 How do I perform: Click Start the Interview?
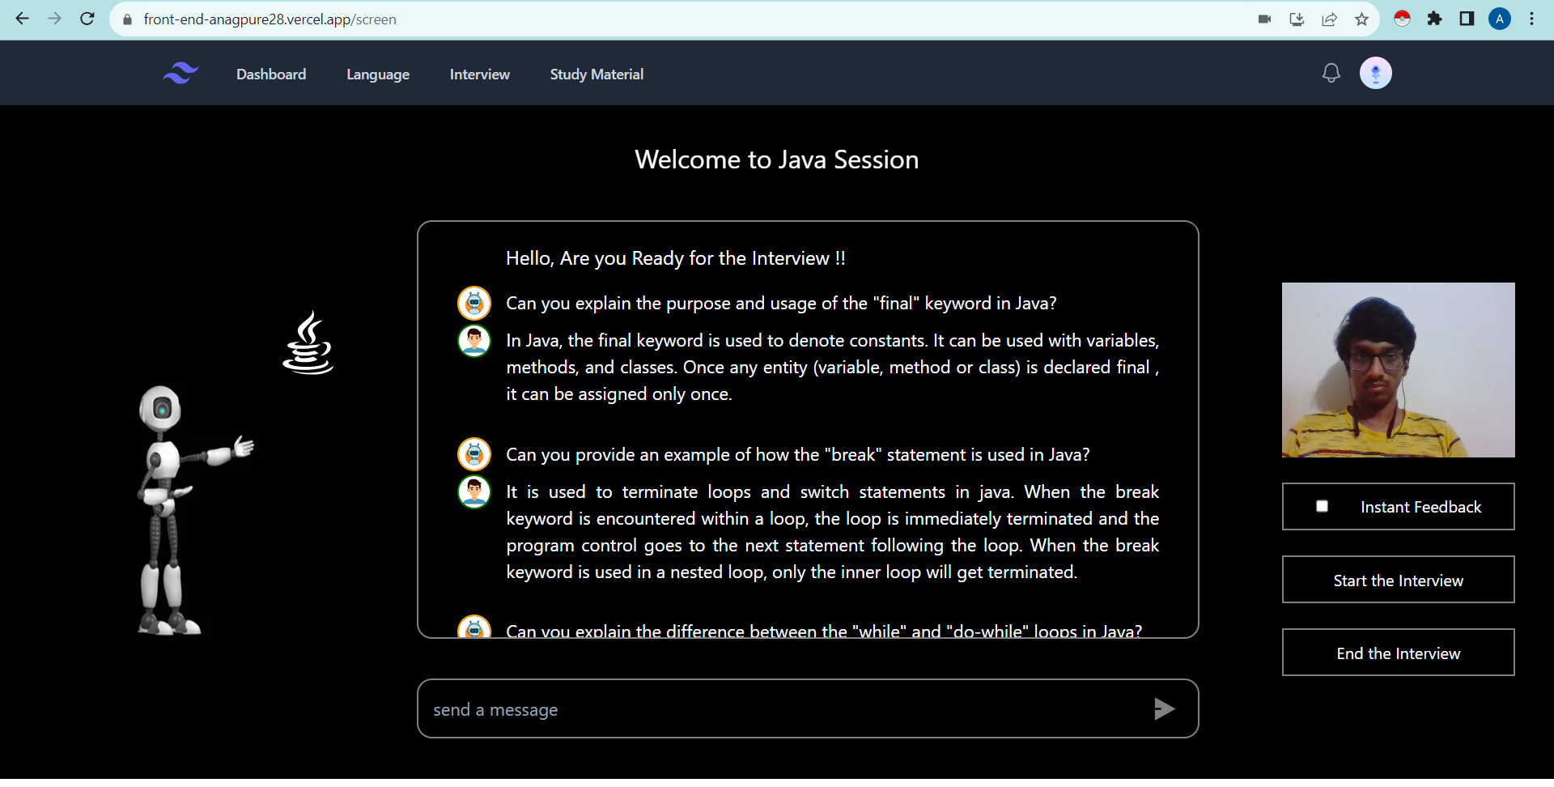click(1398, 579)
